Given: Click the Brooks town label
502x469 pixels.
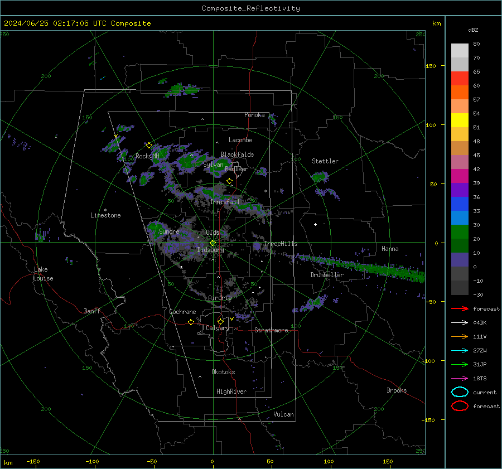Looking at the screenshot, I should [397, 390].
